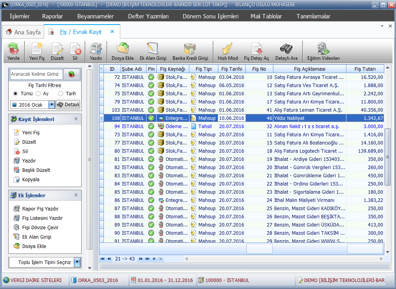Open Eğitim Videoları toolbar icon
This screenshot has height=289, width=396.
(x=323, y=51)
